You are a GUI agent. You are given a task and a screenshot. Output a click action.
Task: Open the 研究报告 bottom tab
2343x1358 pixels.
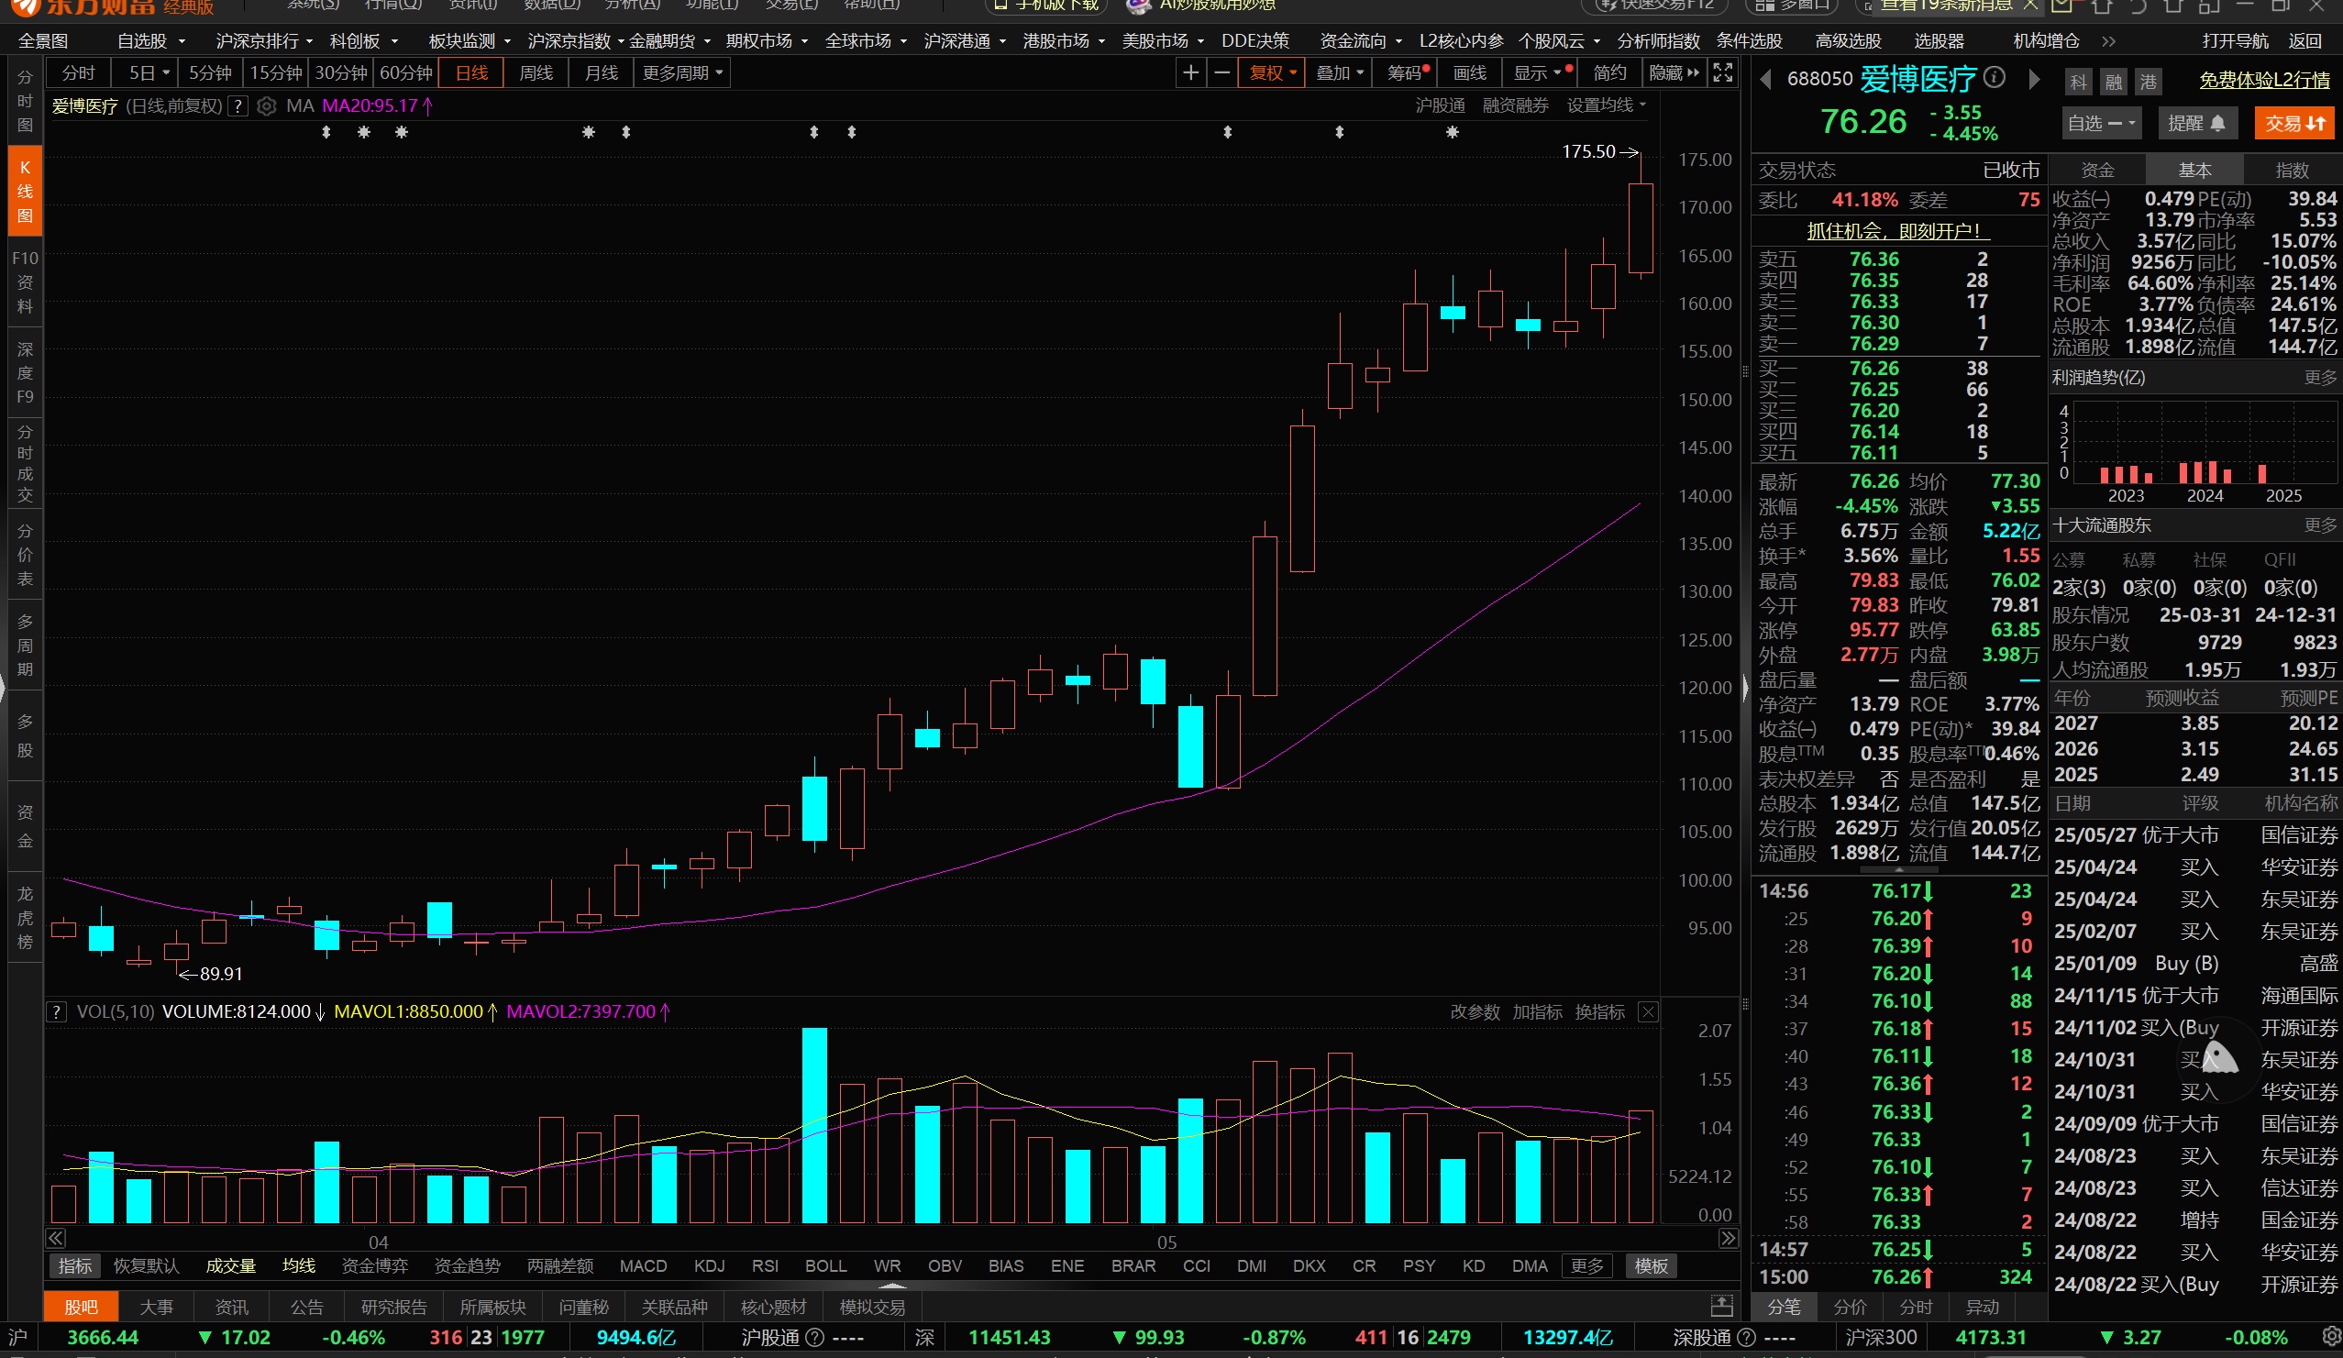(394, 1307)
